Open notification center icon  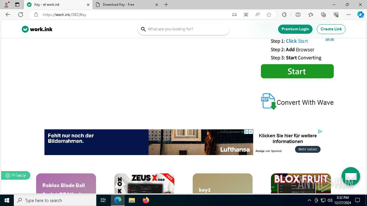point(358,200)
